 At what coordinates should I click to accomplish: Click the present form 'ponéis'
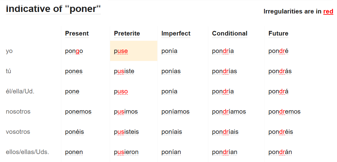tap(74, 132)
